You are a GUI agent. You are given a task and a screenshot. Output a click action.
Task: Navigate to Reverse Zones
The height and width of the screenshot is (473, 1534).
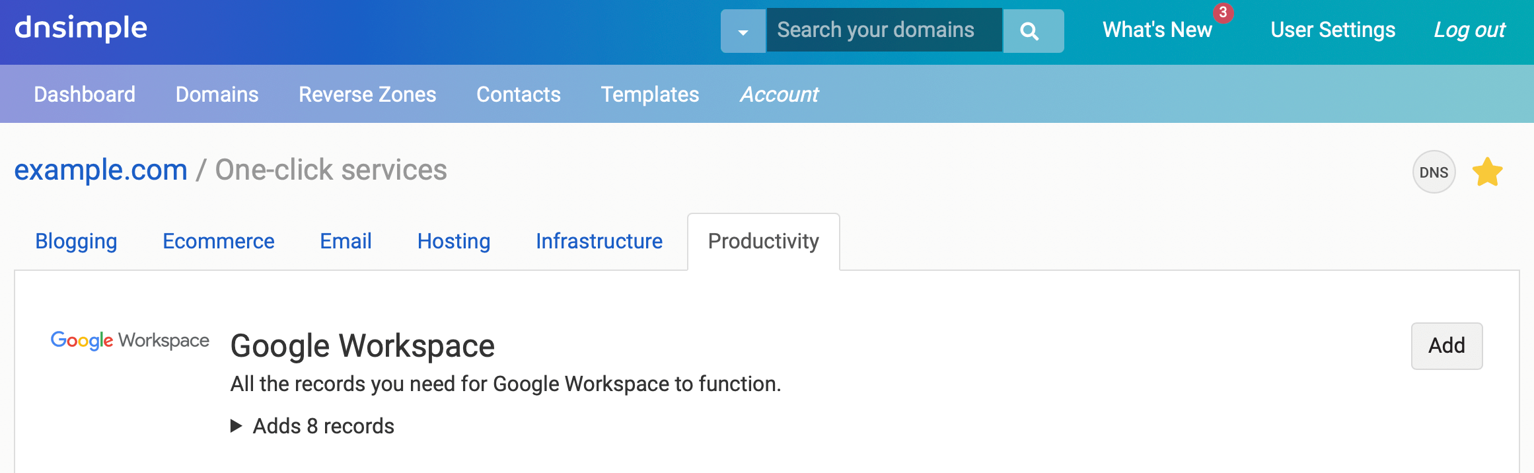[367, 94]
